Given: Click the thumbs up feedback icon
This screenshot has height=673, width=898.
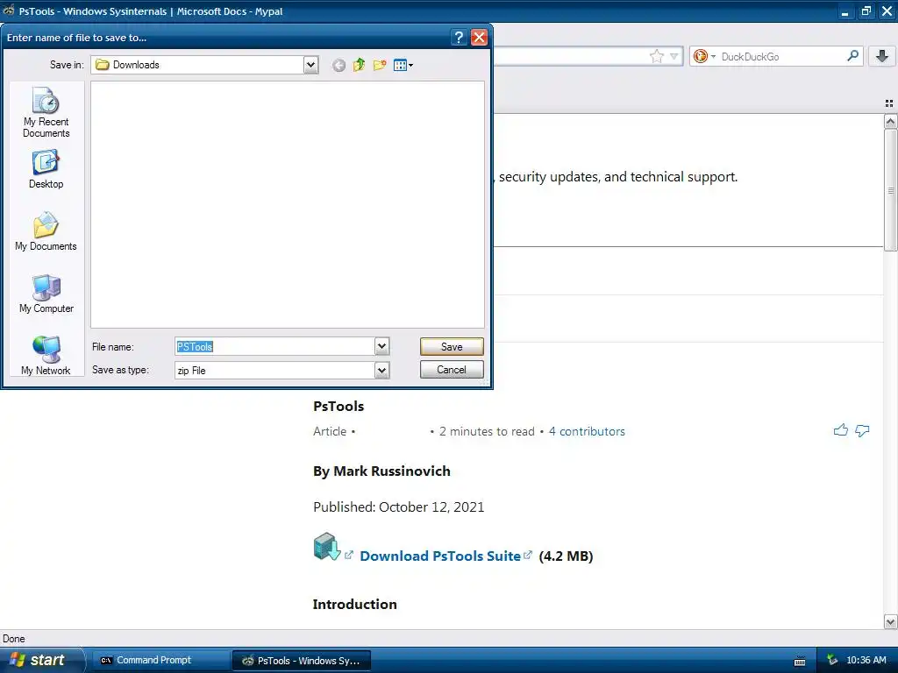Looking at the screenshot, I should click(840, 430).
